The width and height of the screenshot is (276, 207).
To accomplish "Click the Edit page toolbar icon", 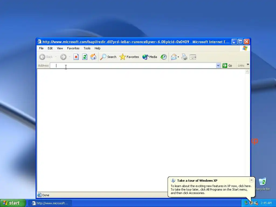I will point(193,57).
